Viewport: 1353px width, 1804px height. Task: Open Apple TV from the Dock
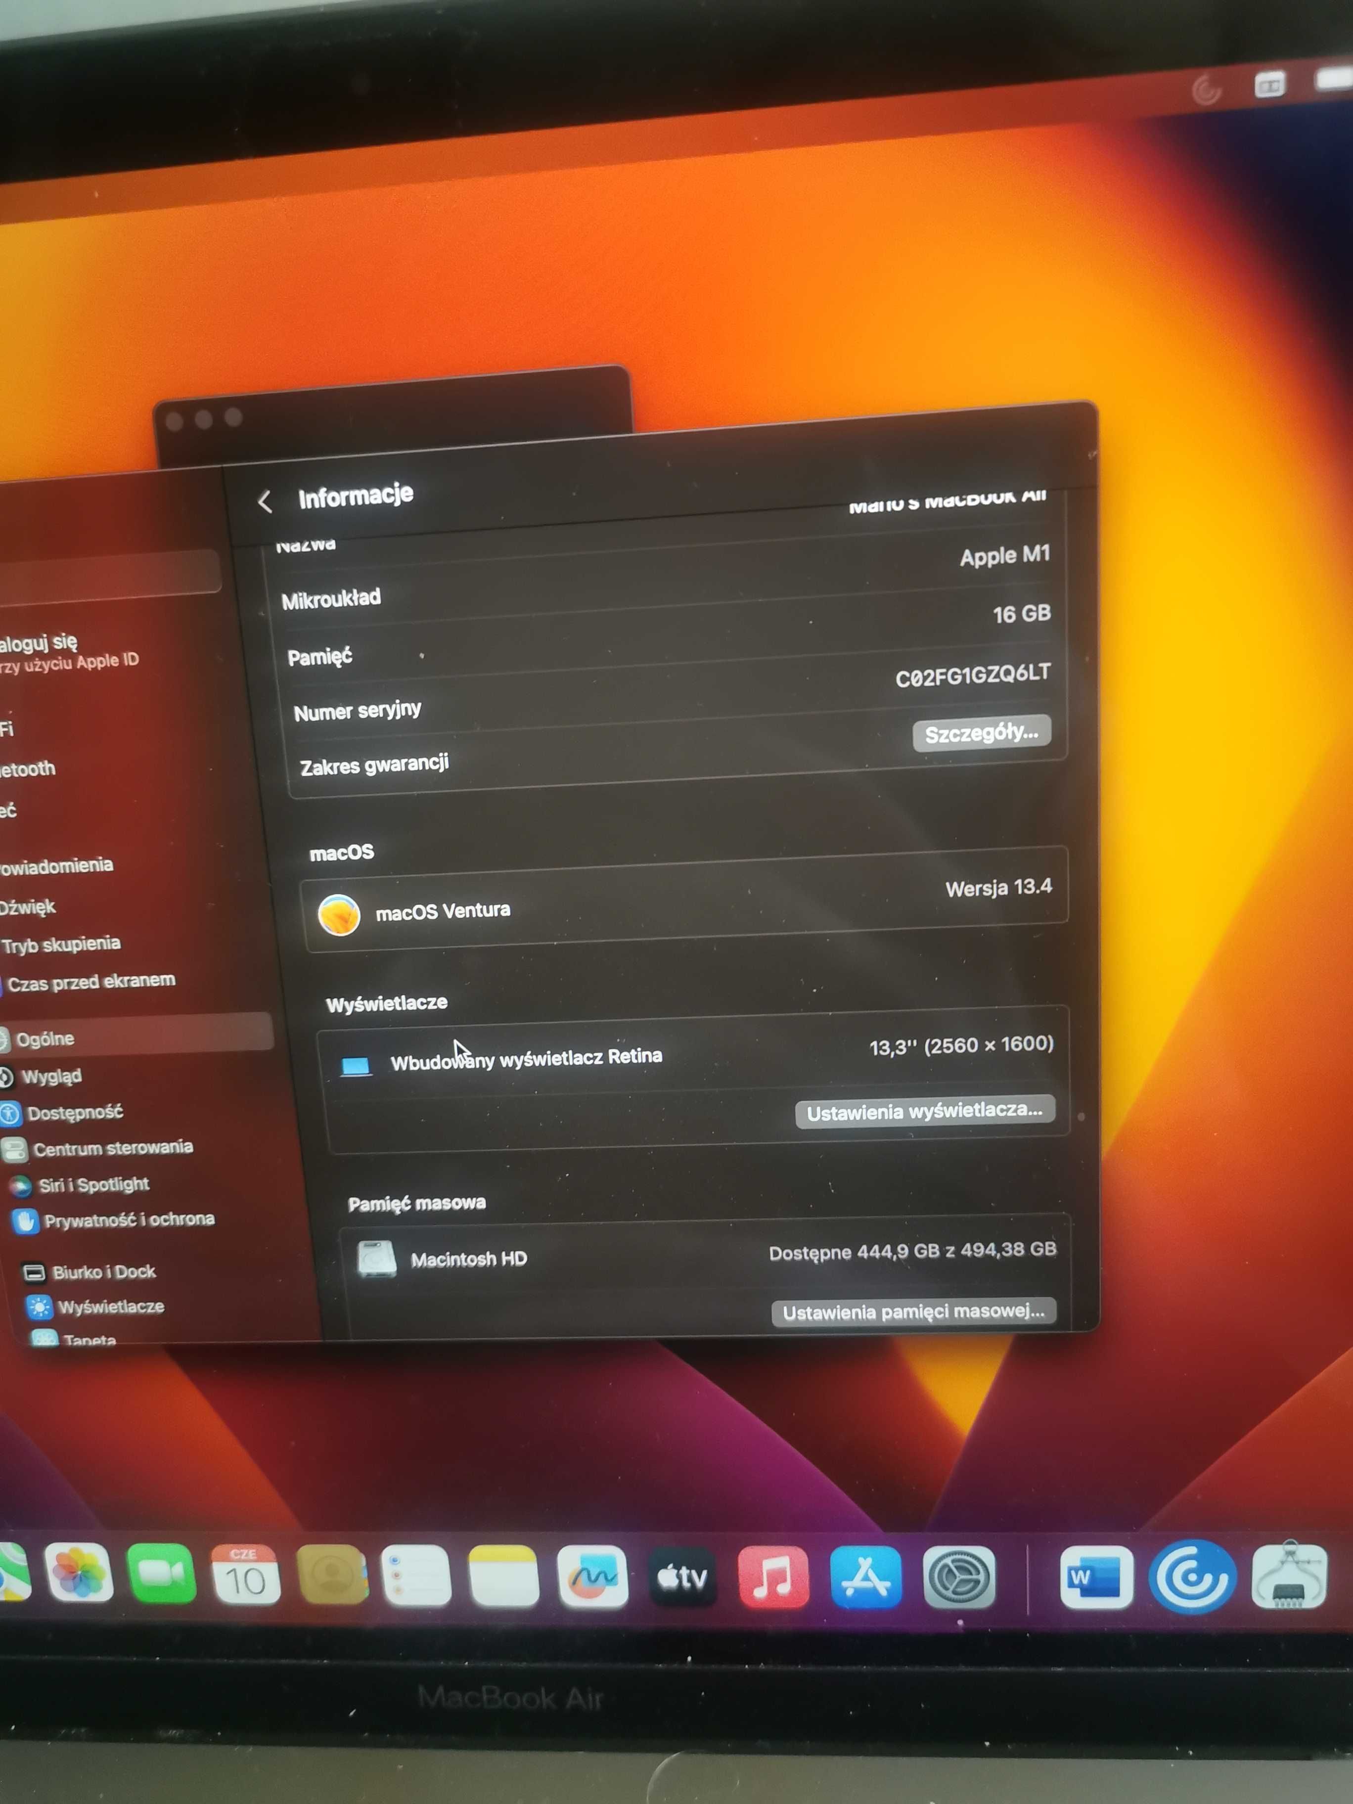click(x=682, y=1578)
